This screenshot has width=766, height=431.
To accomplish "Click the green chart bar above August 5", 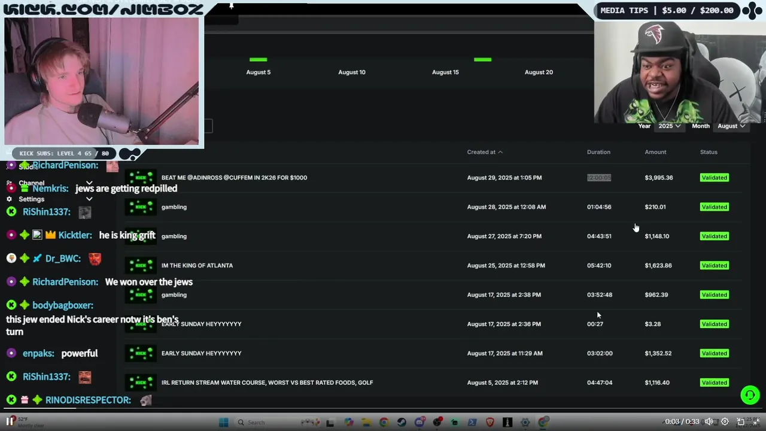I will coord(259,59).
